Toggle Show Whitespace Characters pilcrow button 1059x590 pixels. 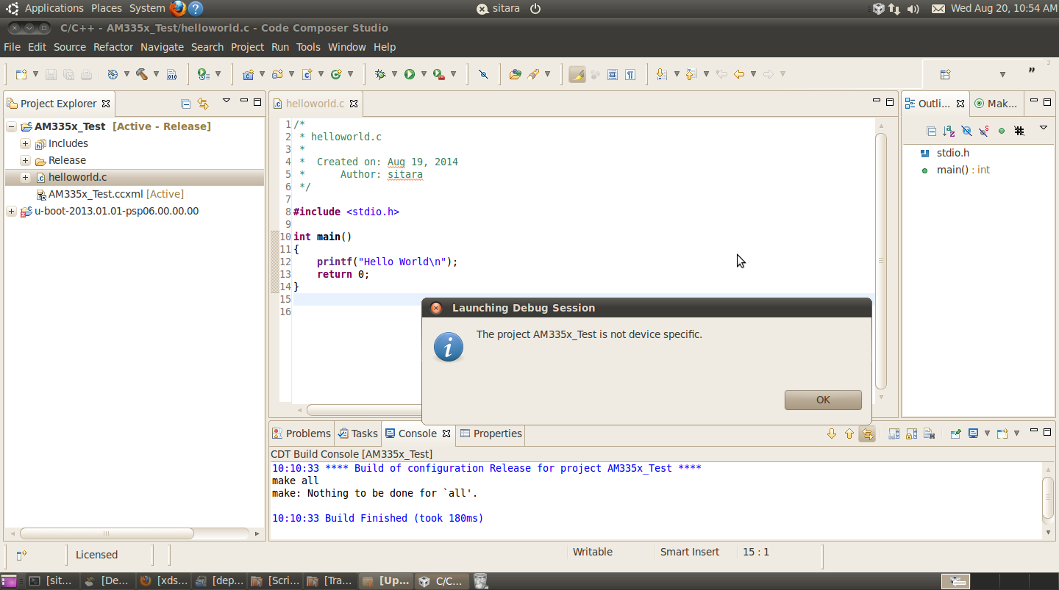pyautogui.click(x=630, y=74)
